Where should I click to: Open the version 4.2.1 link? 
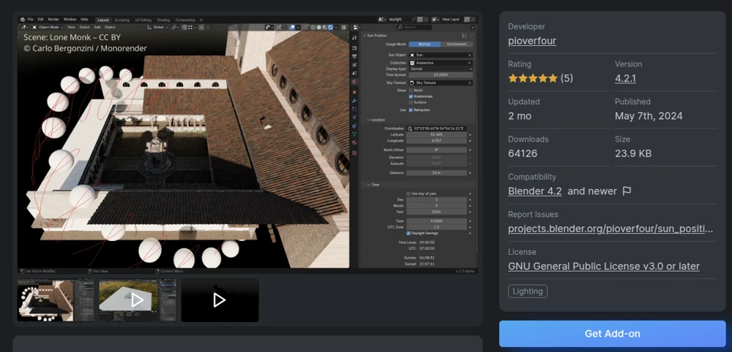(x=625, y=78)
